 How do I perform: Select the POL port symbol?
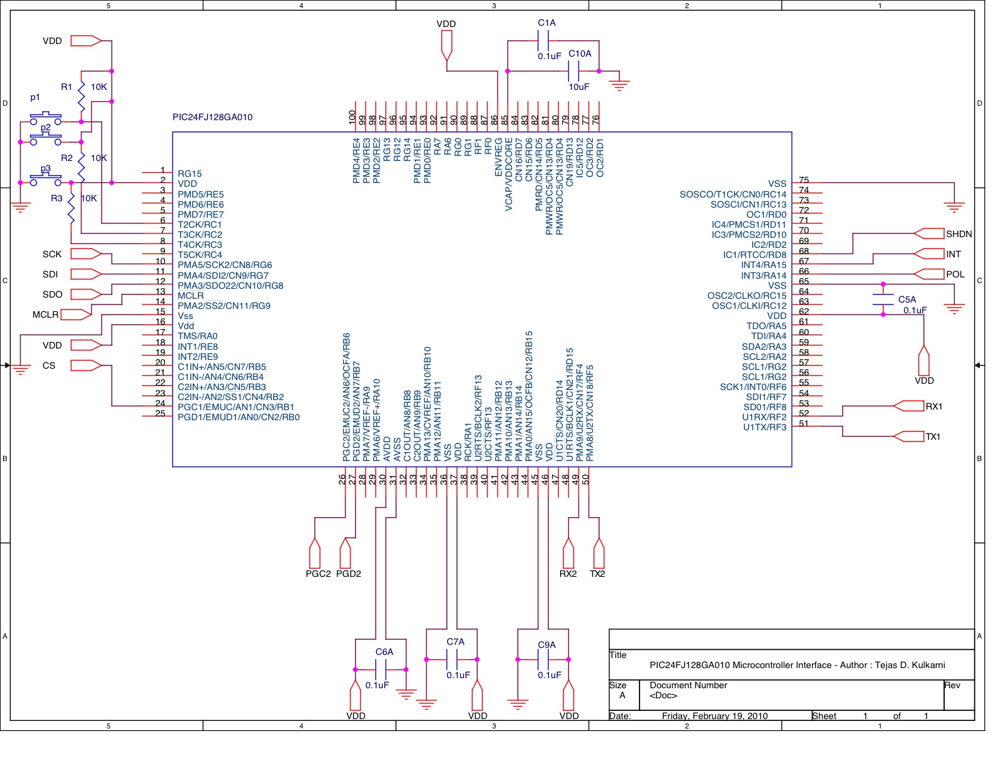point(928,274)
